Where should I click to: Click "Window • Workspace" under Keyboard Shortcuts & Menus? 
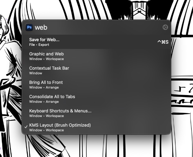point(46,116)
